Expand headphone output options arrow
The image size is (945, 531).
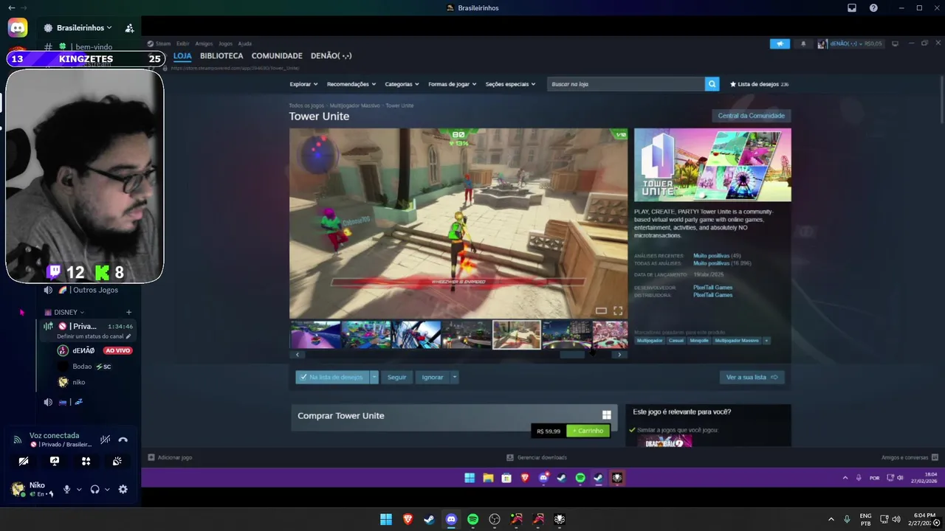(x=107, y=489)
